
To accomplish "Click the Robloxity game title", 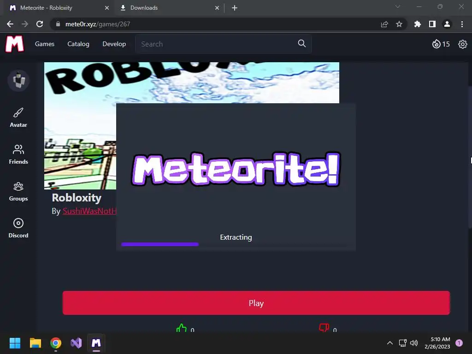I will point(77,198).
